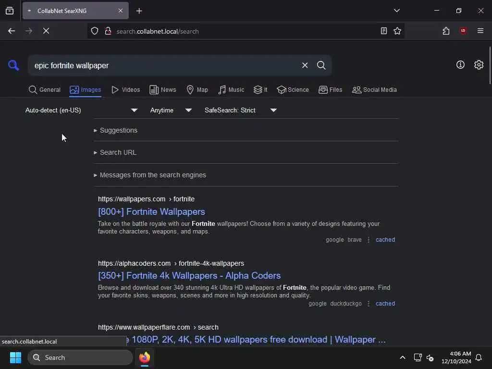Viewport: 492px width, 369px height.
Task: Open cached version of wallpapers.com result
Action: pyautogui.click(x=385, y=240)
